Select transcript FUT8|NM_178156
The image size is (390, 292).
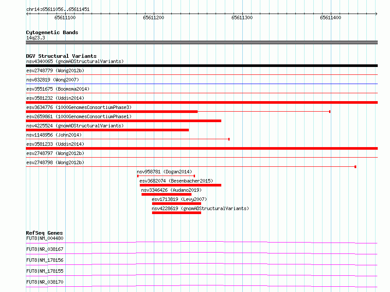(45, 260)
